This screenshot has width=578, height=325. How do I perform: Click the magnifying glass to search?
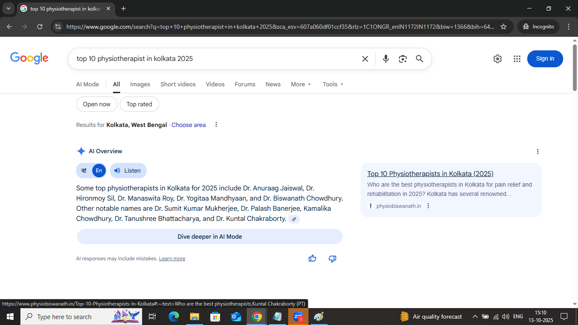[419, 59]
